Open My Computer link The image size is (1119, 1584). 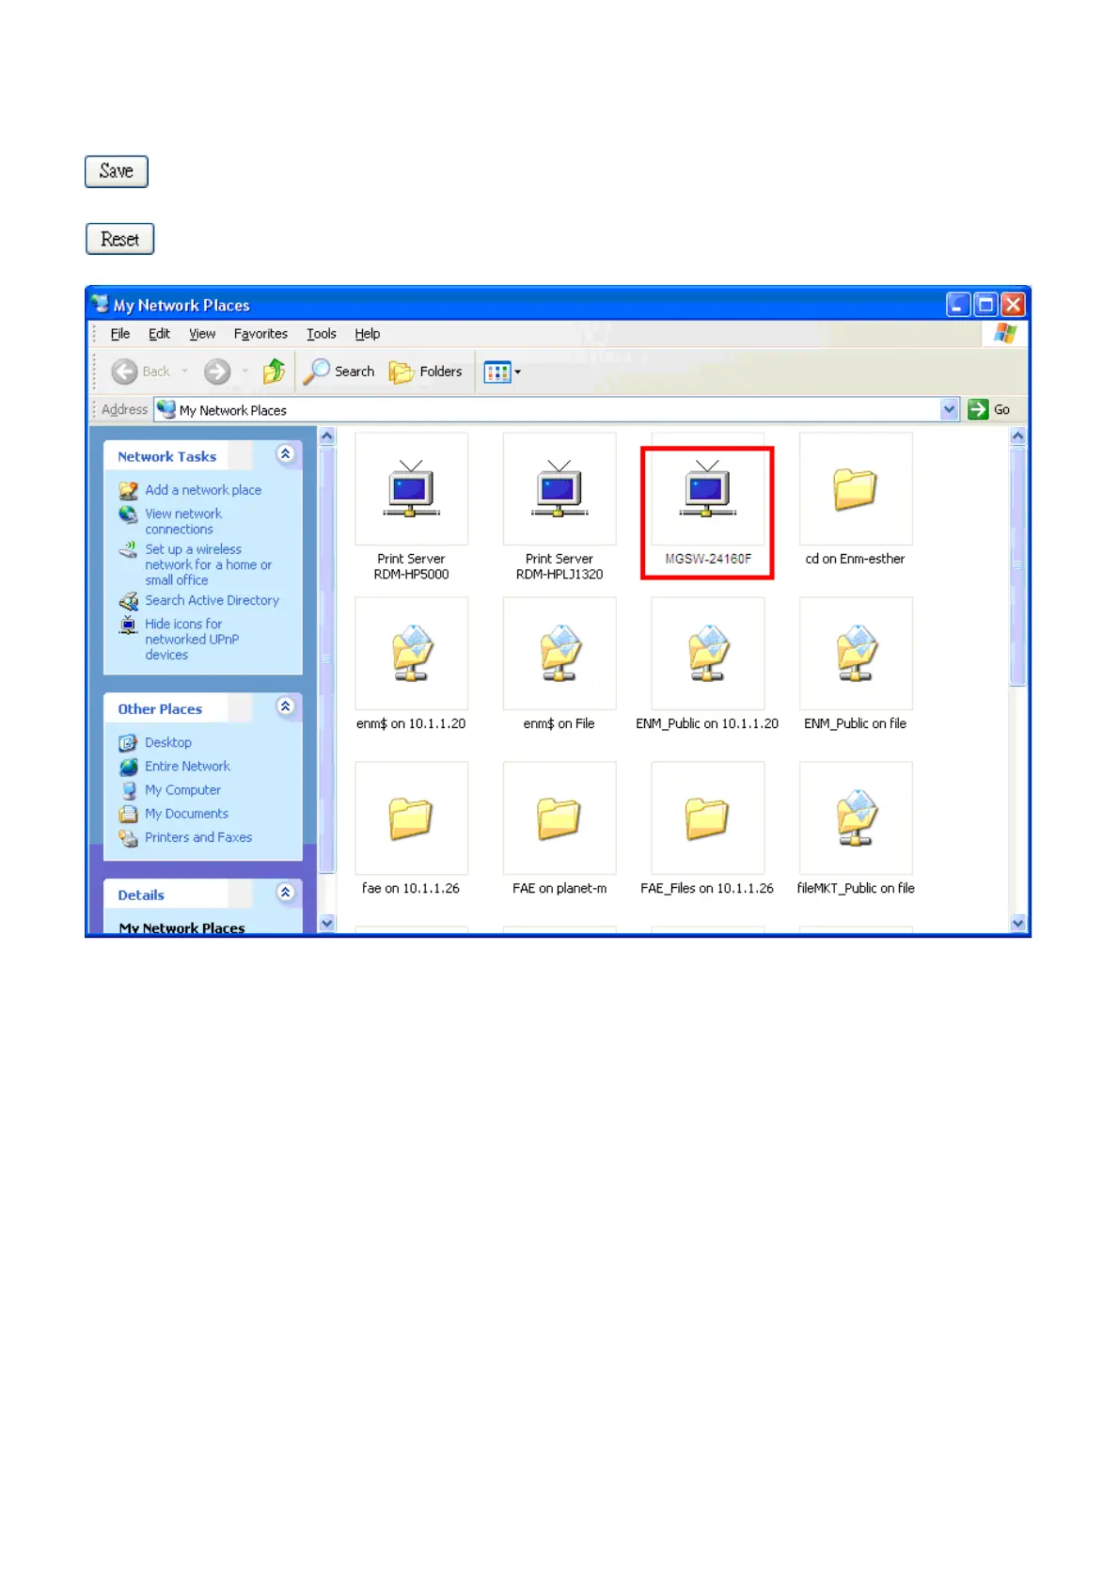coord(183,790)
